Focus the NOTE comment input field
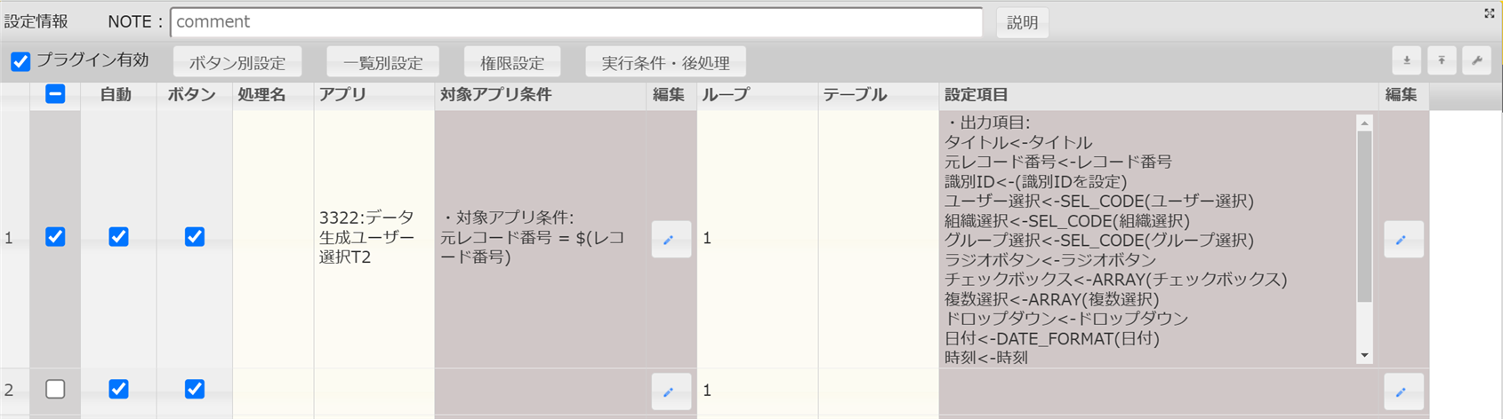This screenshot has width=1503, height=419. click(x=576, y=22)
